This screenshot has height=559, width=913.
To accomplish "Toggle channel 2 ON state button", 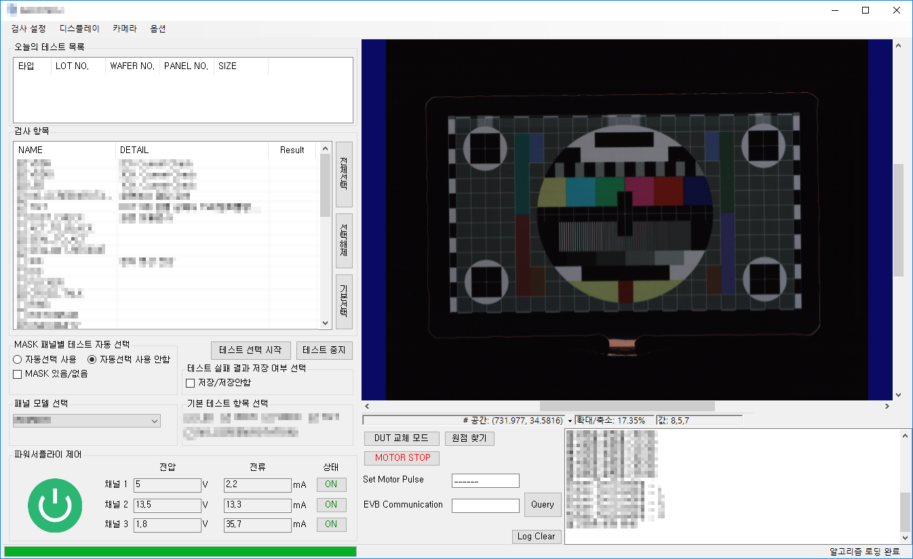I will pos(331,504).
